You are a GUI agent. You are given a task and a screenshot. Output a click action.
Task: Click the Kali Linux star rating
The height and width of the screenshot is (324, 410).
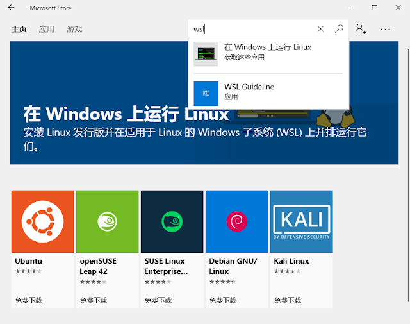[x=288, y=271]
